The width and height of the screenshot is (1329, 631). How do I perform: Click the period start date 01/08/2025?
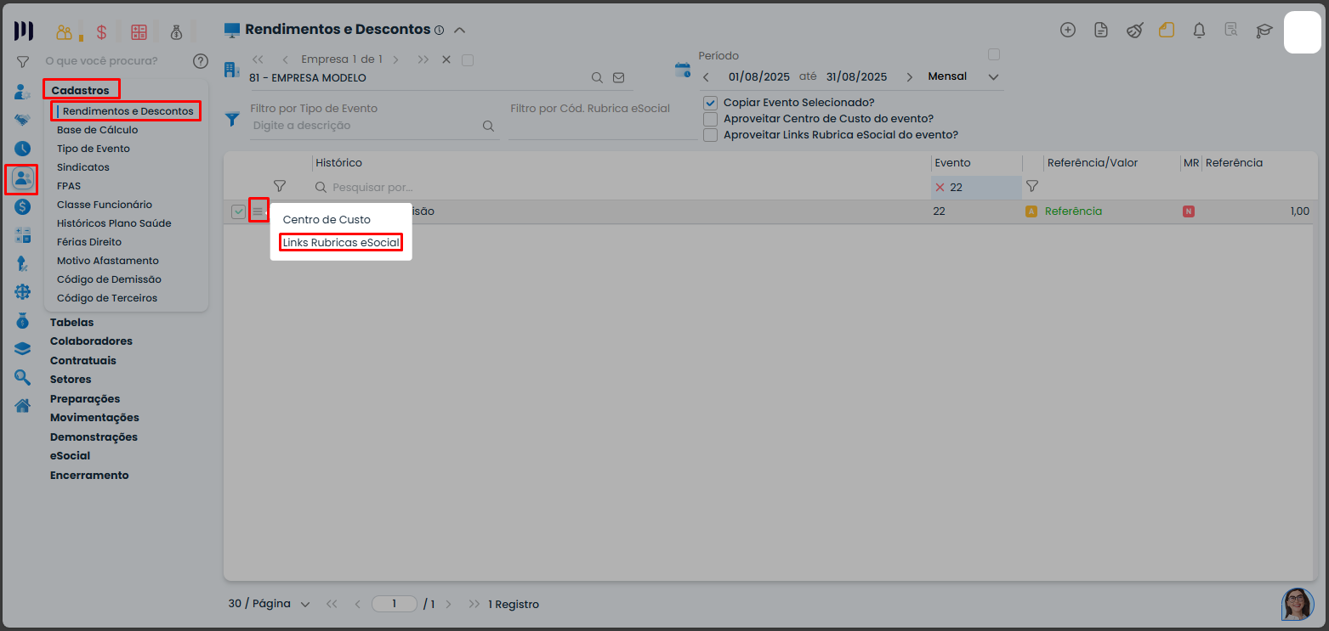tap(759, 76)
